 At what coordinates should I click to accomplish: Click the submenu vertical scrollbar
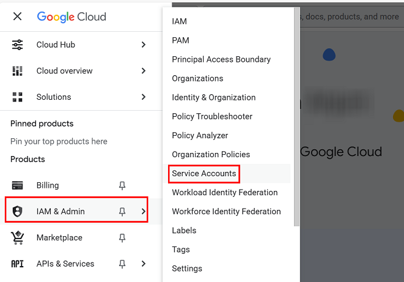[x=297, y=116]
